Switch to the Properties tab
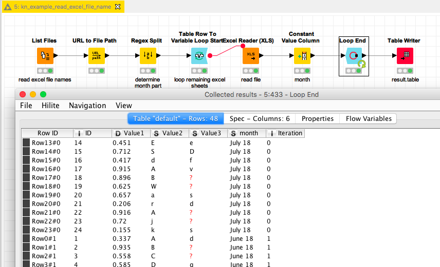440x267 pixels. coord(317,118)
